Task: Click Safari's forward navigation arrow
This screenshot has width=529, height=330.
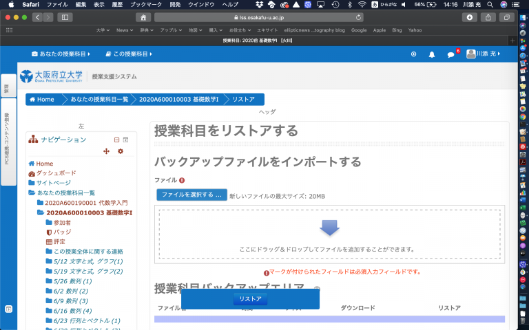Action: [48, 17]
